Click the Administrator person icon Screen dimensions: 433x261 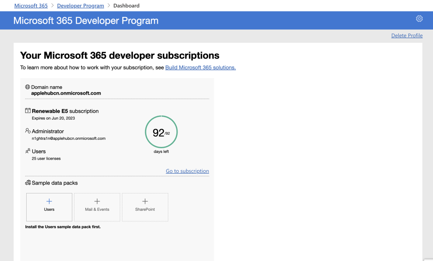click(28, 131)
